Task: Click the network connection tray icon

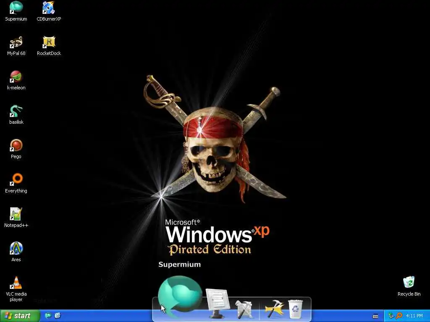Action: click(391, 316)
